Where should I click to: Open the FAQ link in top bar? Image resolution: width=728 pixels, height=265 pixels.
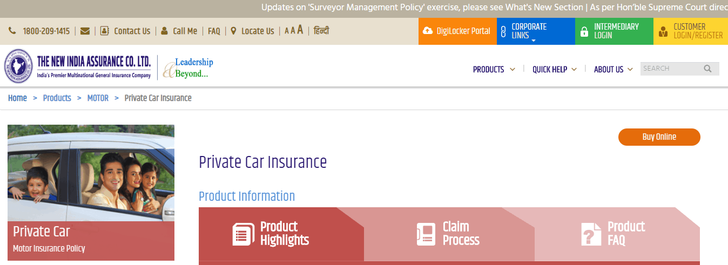pyautogui.click(x=214, y=31)
